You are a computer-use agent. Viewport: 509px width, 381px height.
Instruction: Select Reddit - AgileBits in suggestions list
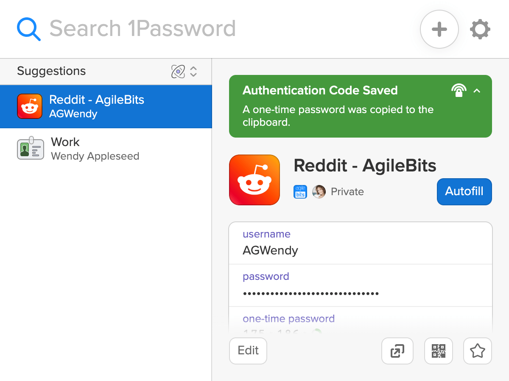point(106,107)
